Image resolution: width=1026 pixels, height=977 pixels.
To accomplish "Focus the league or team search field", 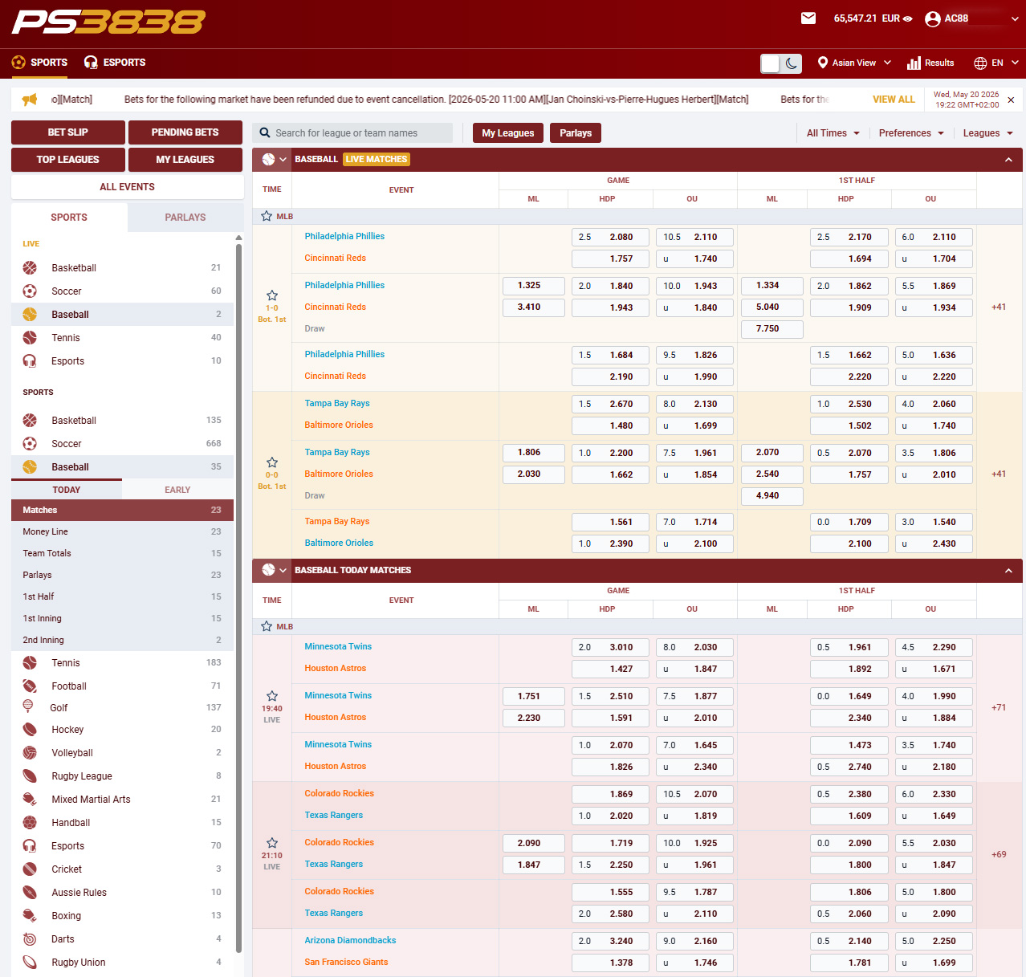I will 352,133.
